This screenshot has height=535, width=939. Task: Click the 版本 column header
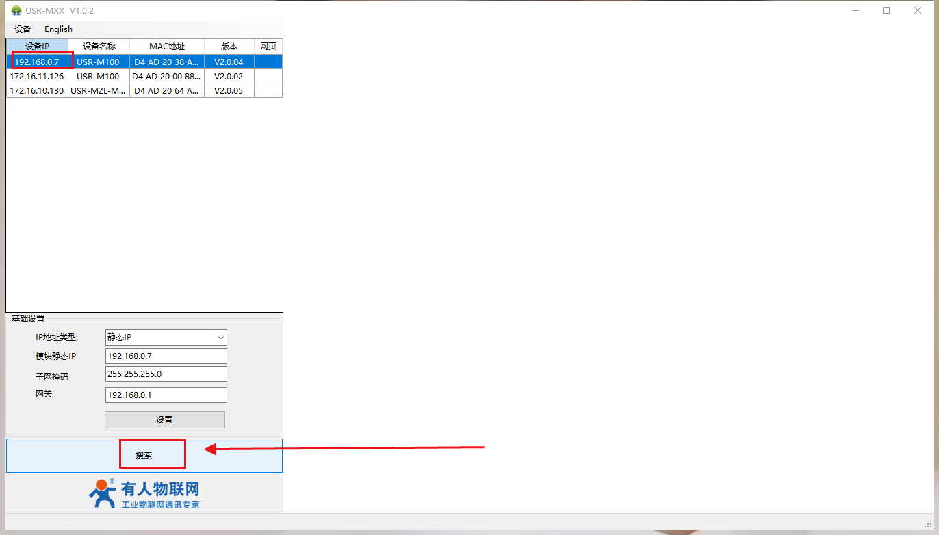(x=229, y=47)
